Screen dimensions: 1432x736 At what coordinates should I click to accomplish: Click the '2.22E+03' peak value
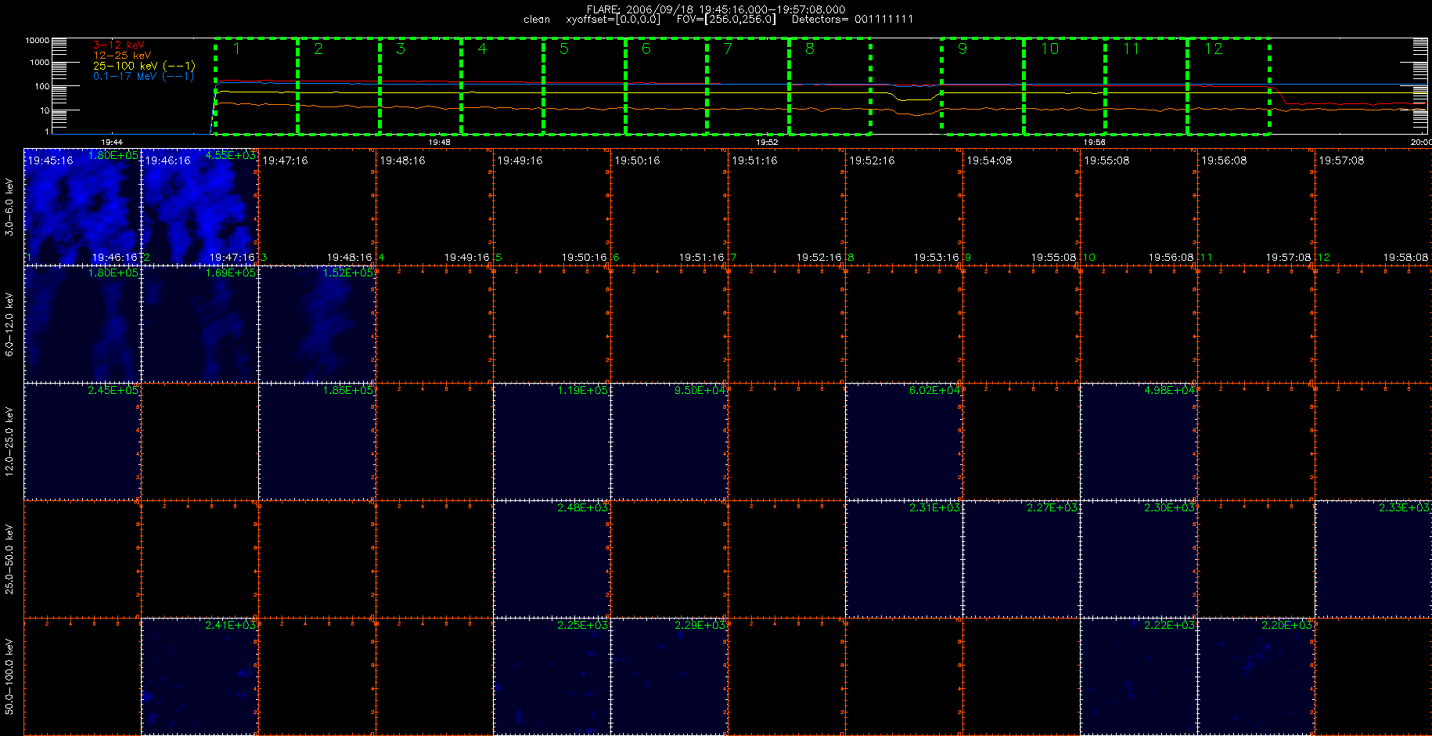click(1169, 625)
